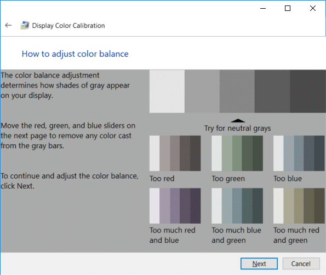Click the 'Too much red and blue' caption
The height and width of the screenshot is (275, 326).
click(x=173, y=235)
